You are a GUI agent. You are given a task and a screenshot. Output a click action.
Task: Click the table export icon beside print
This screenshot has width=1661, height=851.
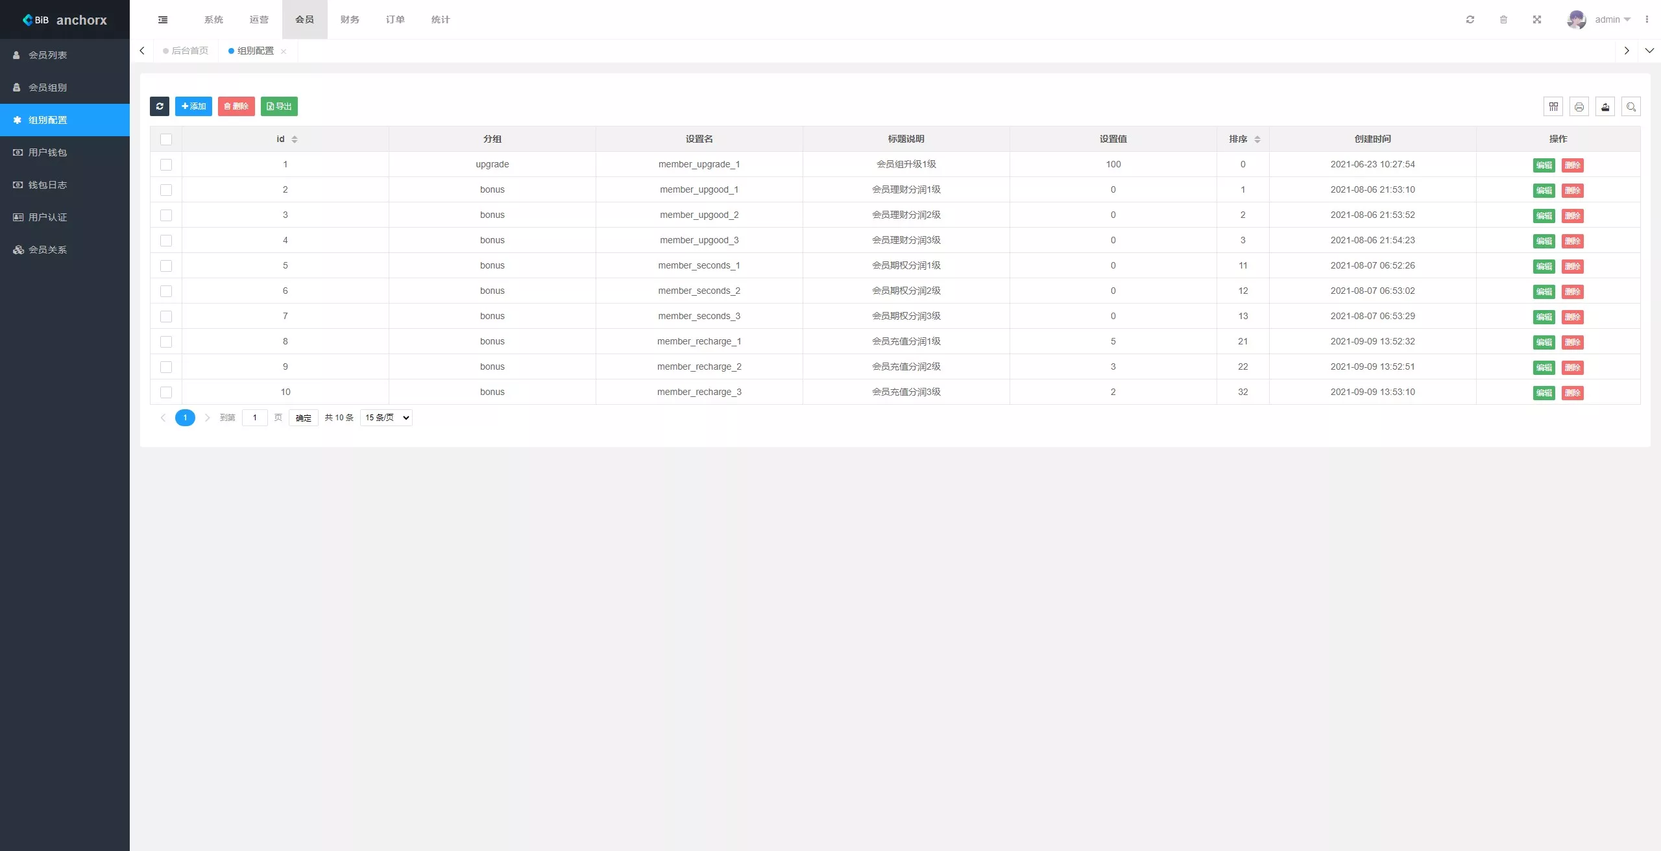[1605, 106]
